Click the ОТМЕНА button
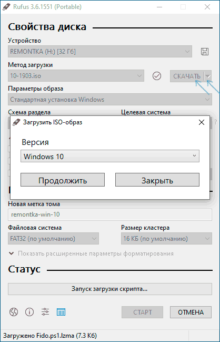Viewport: 220px width, 342px height. click(x=191, y=312)
